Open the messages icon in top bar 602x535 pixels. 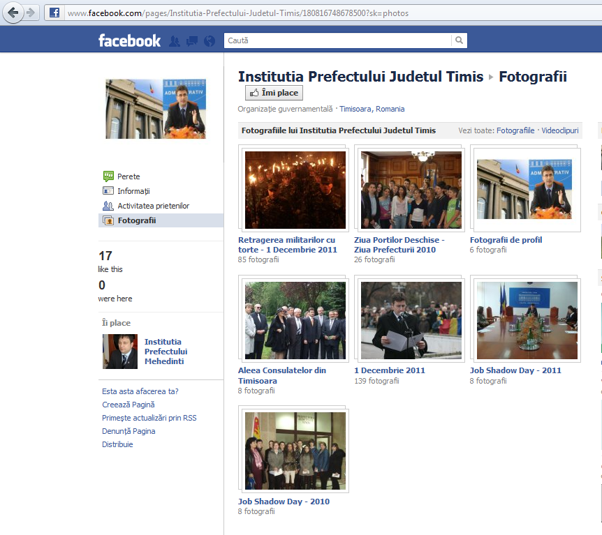point(191,41)
